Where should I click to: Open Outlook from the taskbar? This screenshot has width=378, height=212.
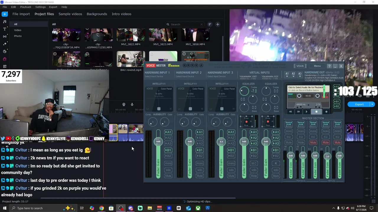[x=188, y=208]
